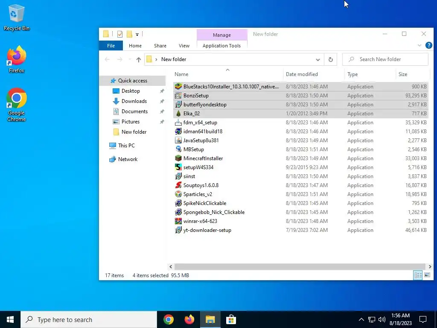Click the butterflyondesktop file icon
The image size is (437, 328).
(x=178, y=104)
